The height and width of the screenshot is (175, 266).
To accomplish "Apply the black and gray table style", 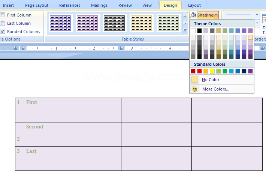I will pos(114,23).
